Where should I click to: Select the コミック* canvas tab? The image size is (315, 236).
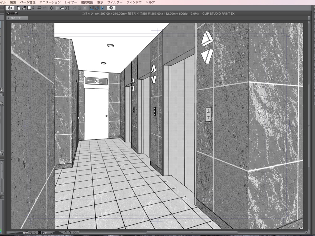pyautogui.click(x=17, y=18)
